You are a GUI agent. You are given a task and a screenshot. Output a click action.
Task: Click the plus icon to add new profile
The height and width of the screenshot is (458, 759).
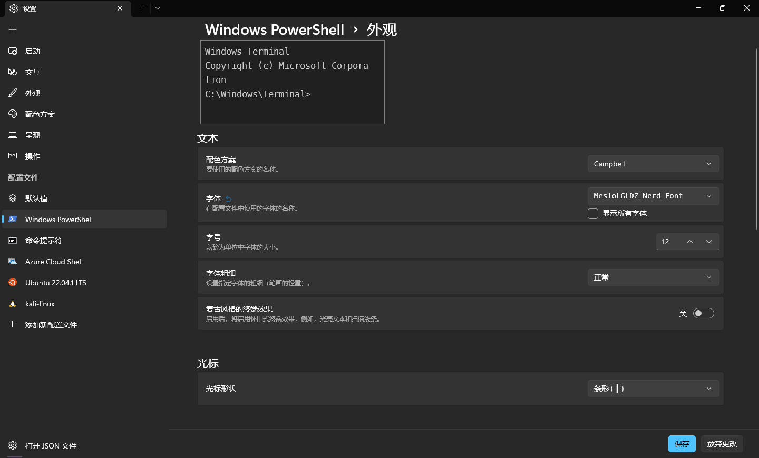13,324
